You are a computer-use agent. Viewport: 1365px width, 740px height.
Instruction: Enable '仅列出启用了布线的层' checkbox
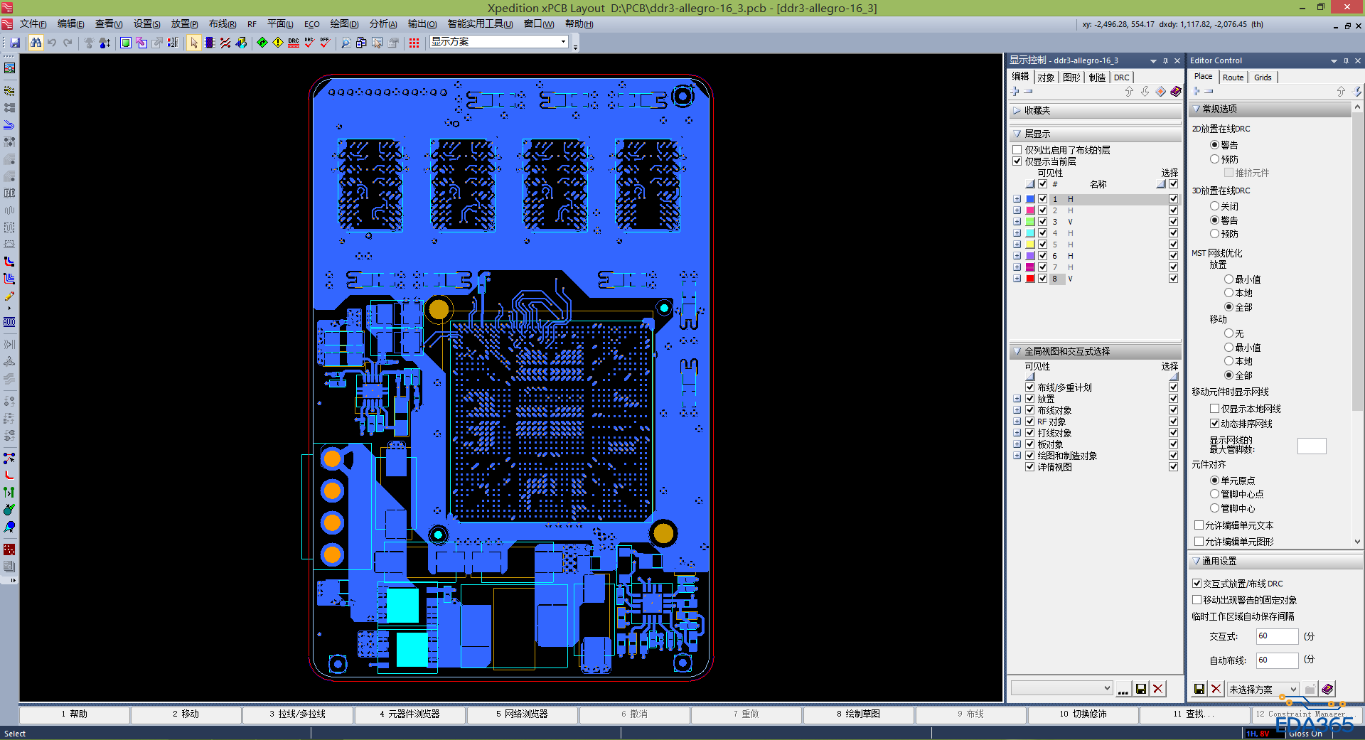[1017, 150]
